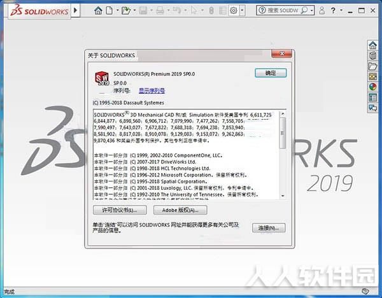The height and width of the screenshot is (298, 382).
Task: Click the help question-mark icon inside the search box
Action: click(x=262, y=10)
